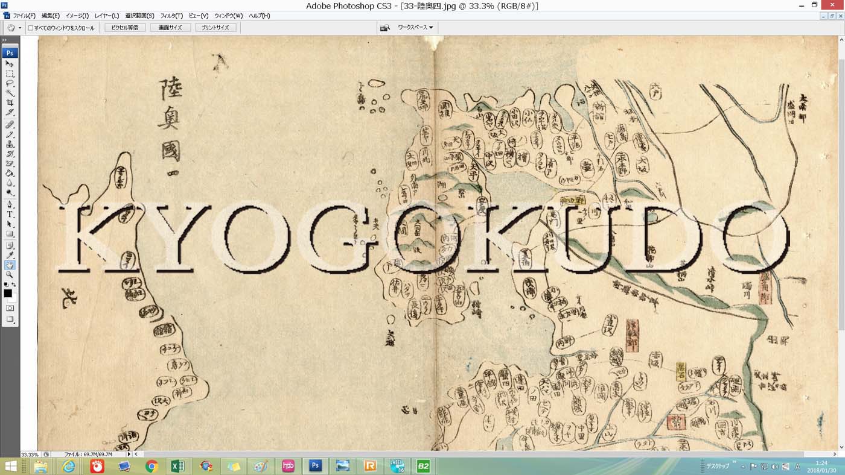Select the Horizontal Type tool
The height and width of the screenshot is (475, 845).
(x=10, y=214)
